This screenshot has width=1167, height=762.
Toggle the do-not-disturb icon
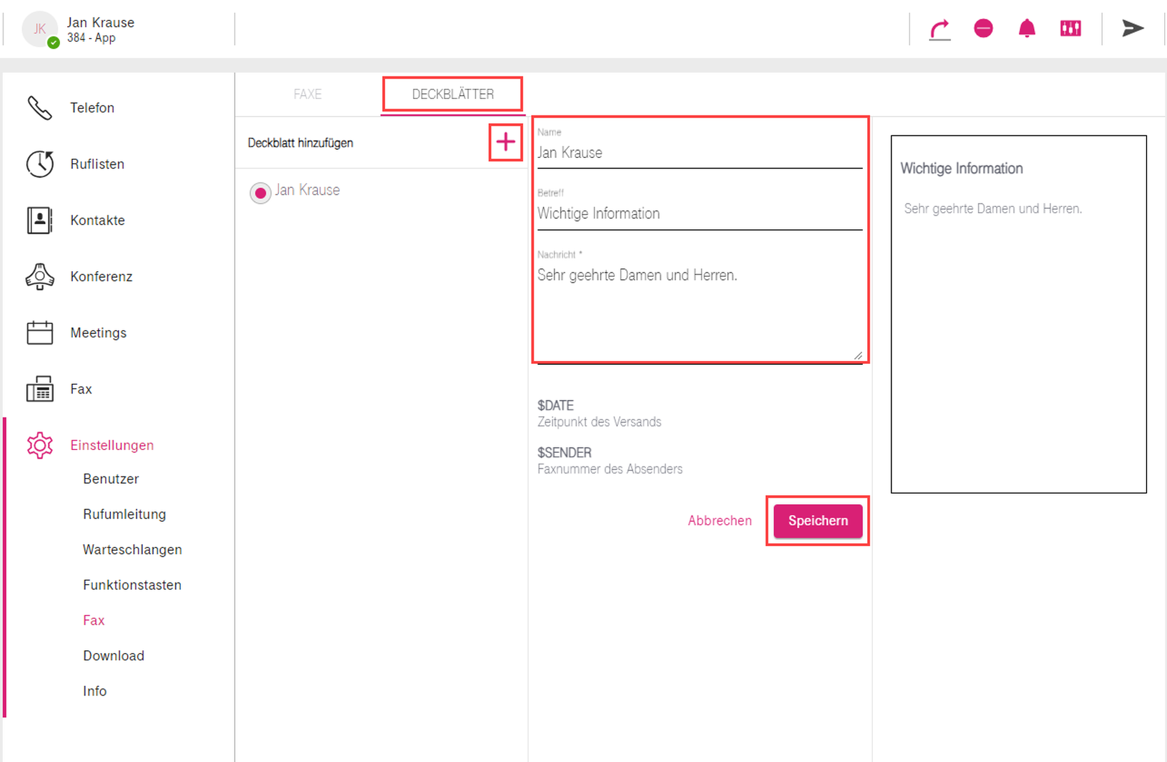point(983,28)
